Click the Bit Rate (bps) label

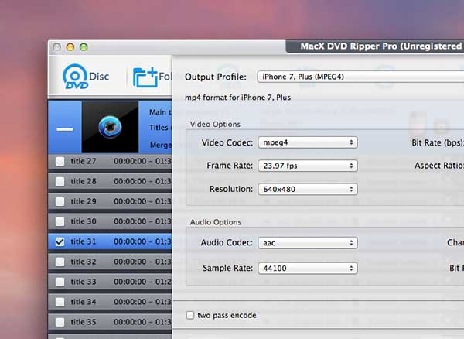(438, 142)
